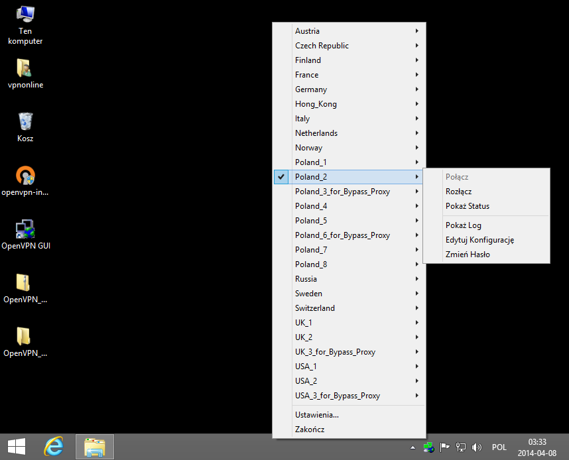Launch Internet Explorer from taskbar
Viewport: 569px width, 460px height.
coord(54,447)
